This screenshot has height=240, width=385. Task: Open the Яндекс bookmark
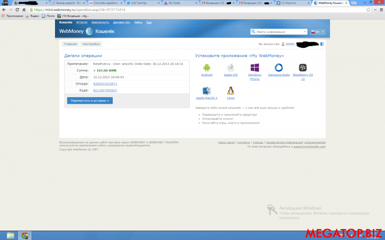(x=32, y=16)
